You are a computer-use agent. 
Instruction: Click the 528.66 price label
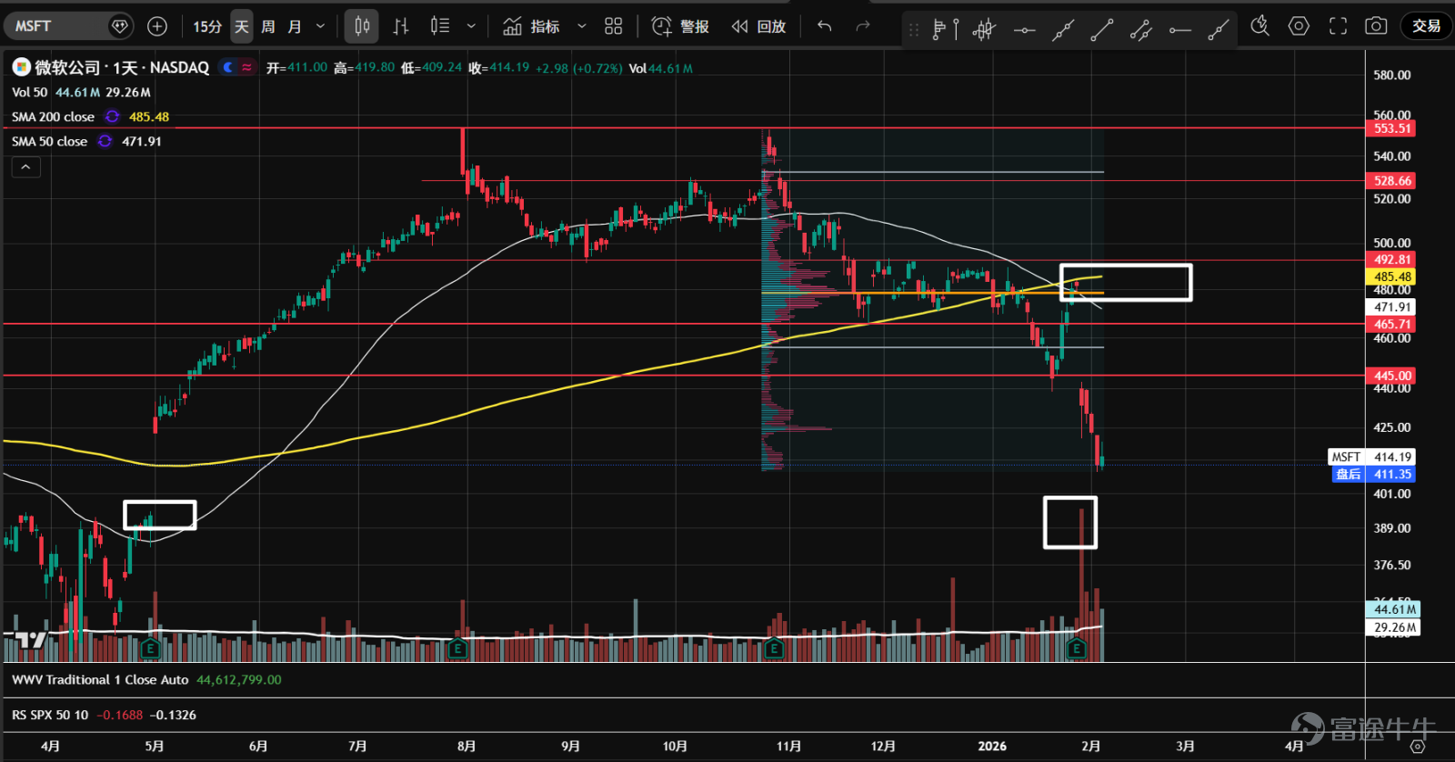(1391, 181)
